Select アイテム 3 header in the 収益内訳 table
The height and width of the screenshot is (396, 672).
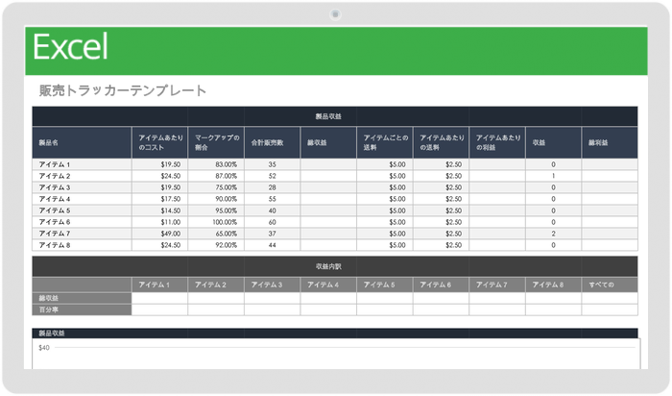(272, 285)
